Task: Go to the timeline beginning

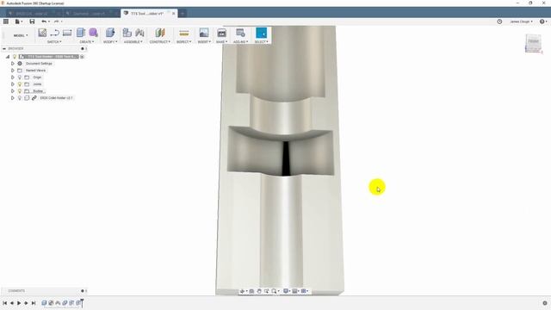Action: click(x=4, y=303)
